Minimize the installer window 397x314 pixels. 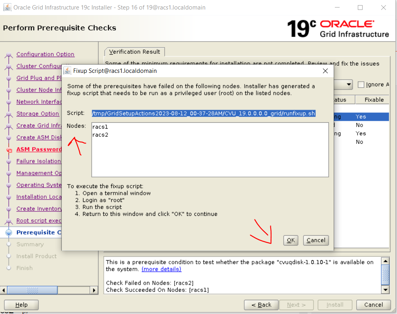(337, 8)
